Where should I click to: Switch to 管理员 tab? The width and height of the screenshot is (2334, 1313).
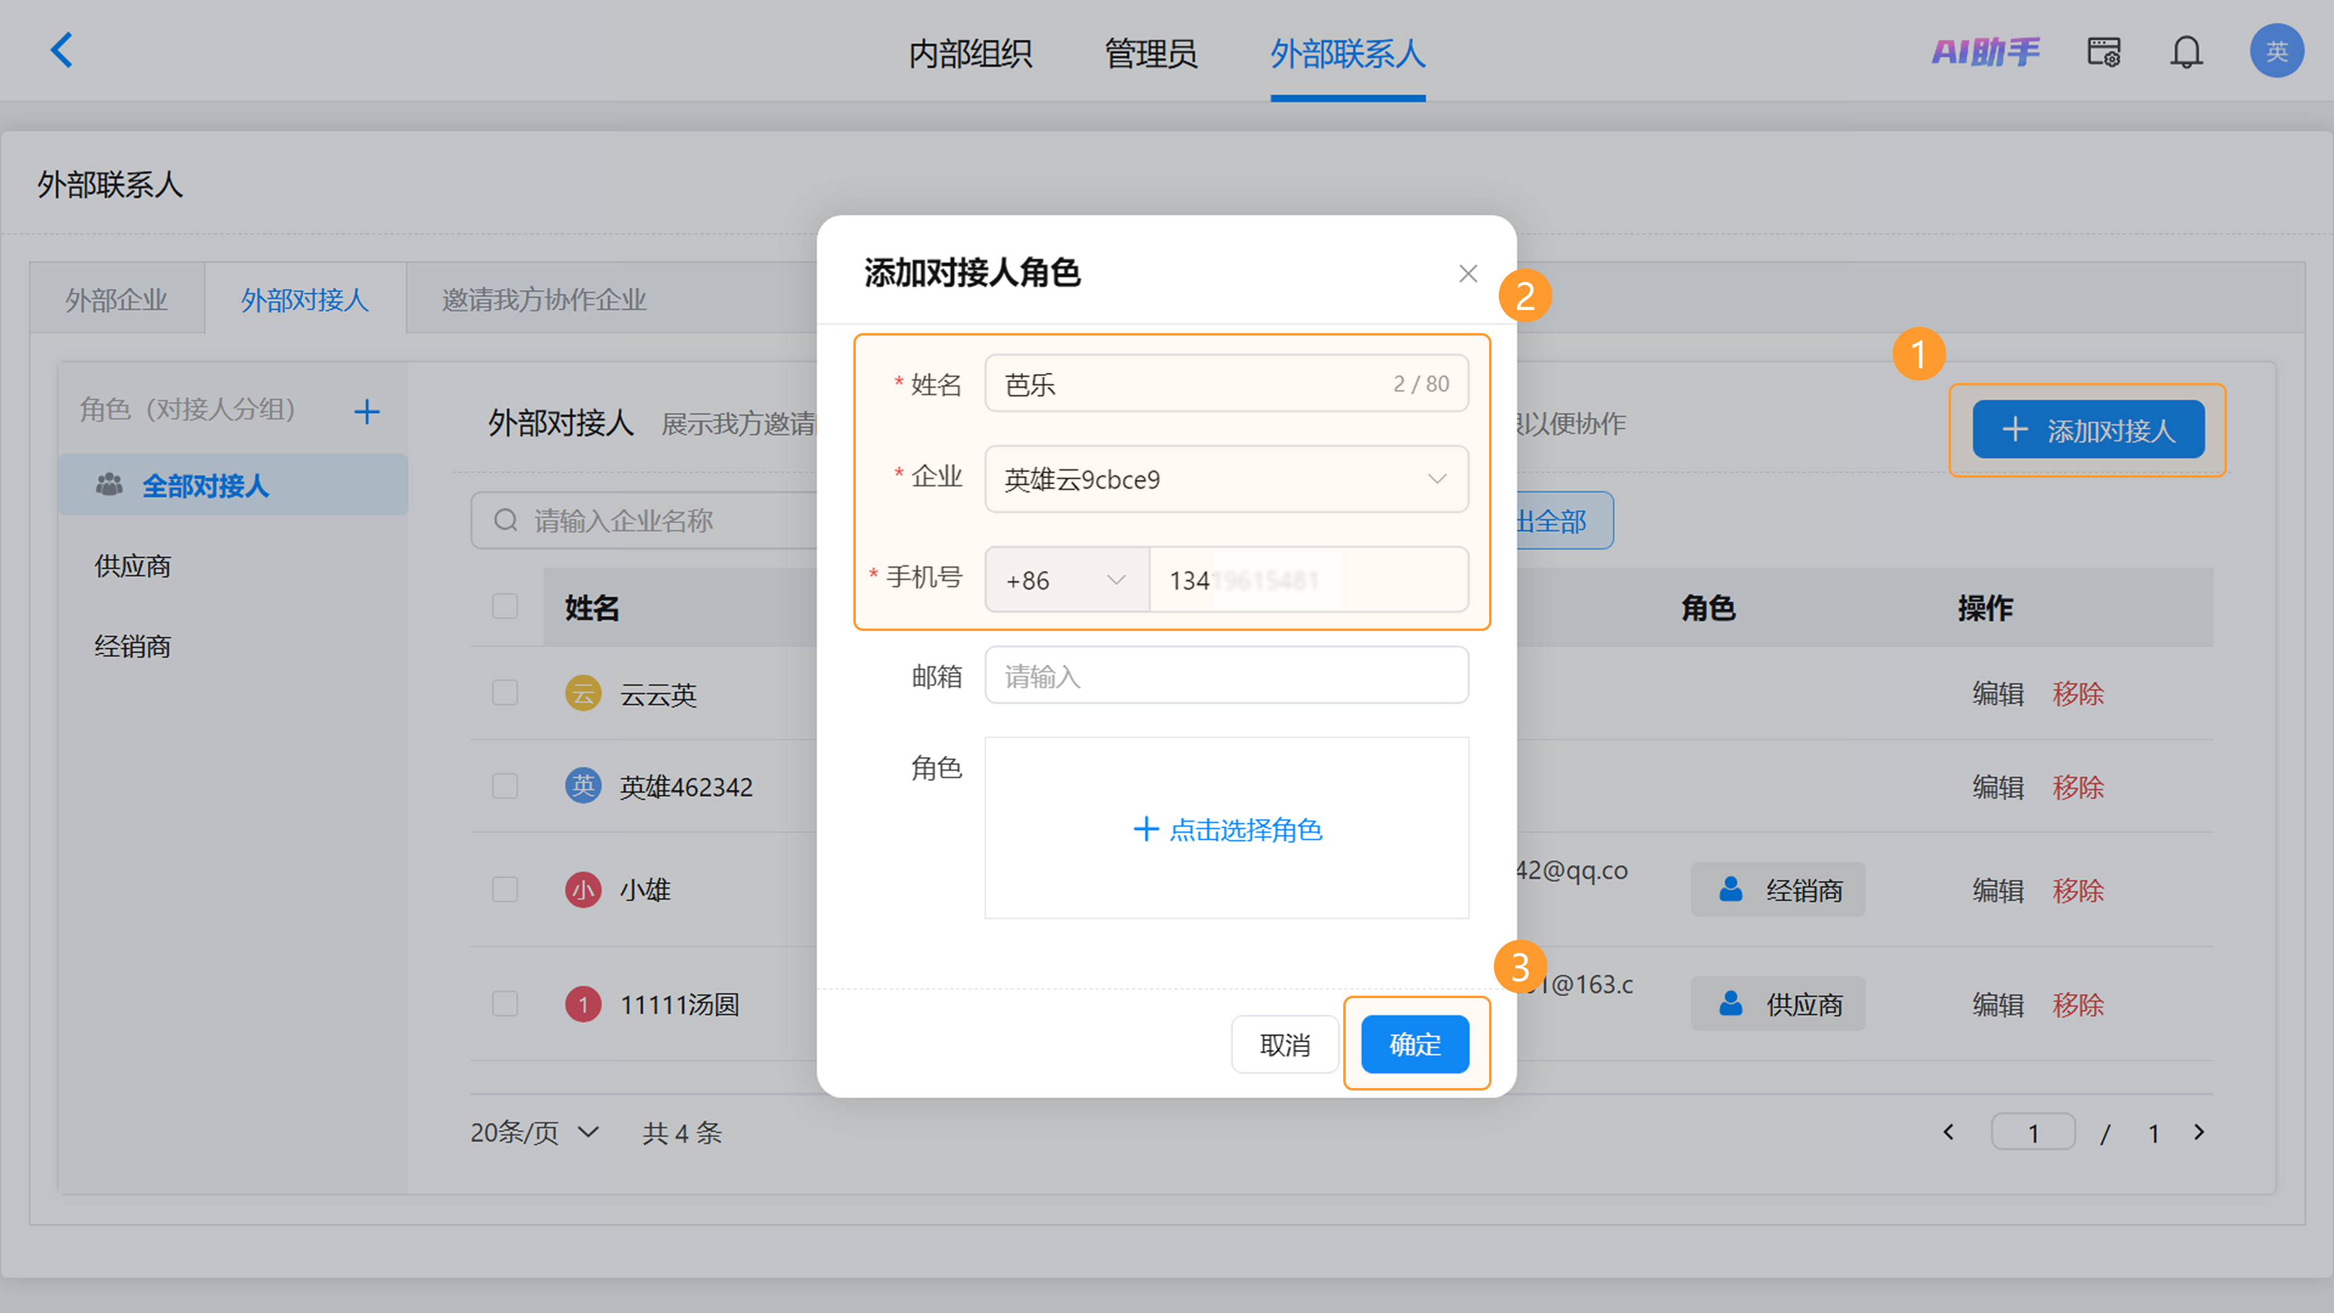point(1151,53)
